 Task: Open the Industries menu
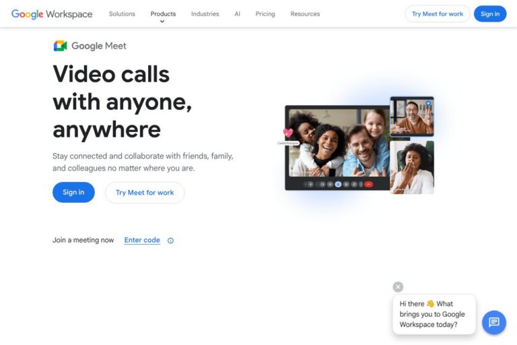(x=205, y=14)
